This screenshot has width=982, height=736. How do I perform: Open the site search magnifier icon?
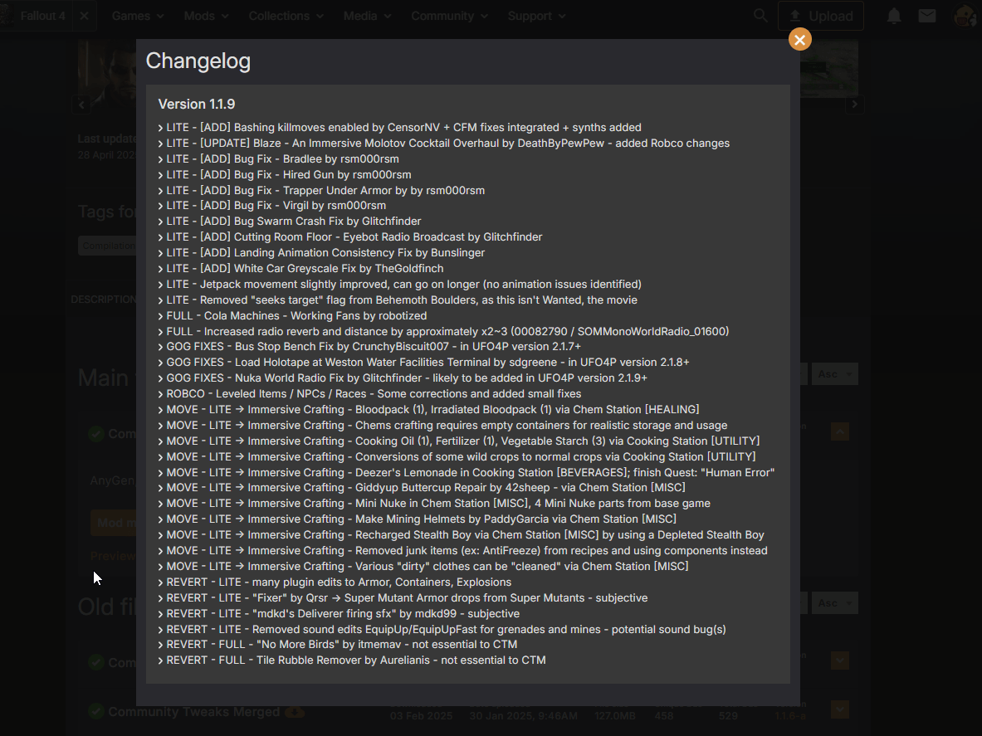(x=760, y=16)
